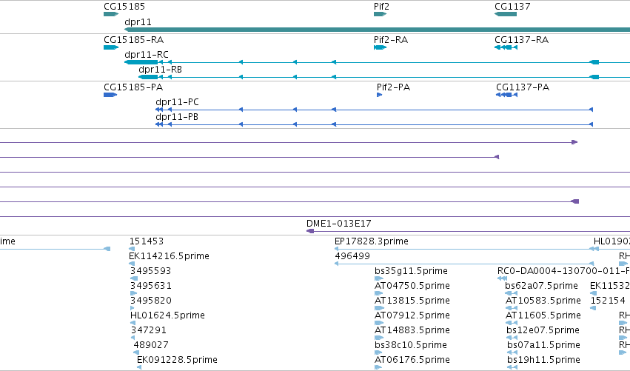This screenshot has height=371, width=630.
Task: Select the CG1137 gene arrow glyph
Action: pos(506,14)
